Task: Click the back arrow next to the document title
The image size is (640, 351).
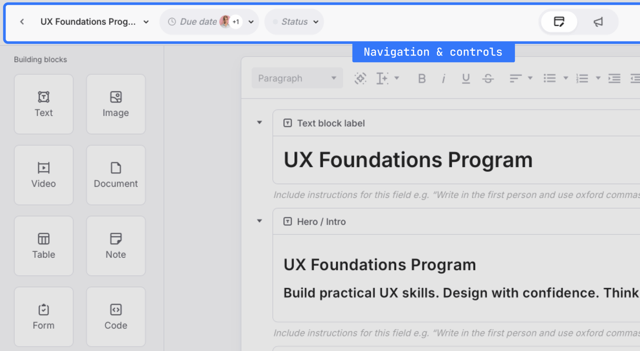Action: pyautogui.click(x=22, y=22)
